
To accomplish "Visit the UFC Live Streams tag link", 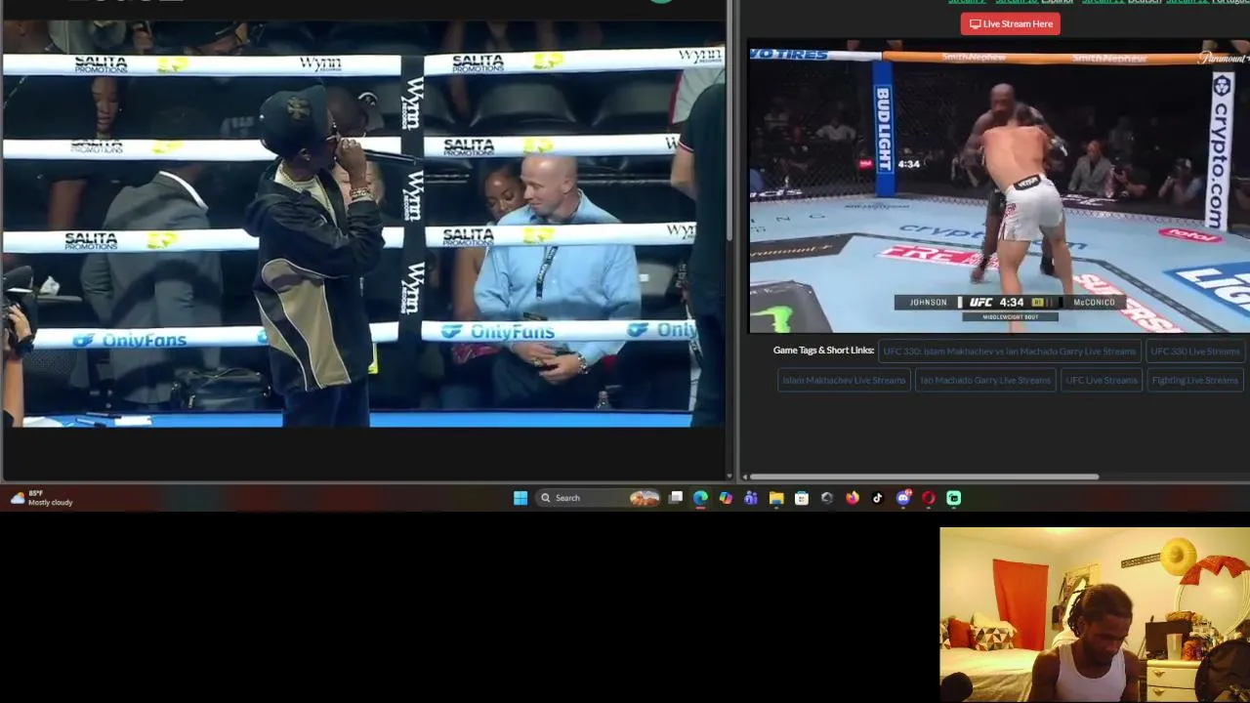I will pyautogui.click(x=1102, y=380).
